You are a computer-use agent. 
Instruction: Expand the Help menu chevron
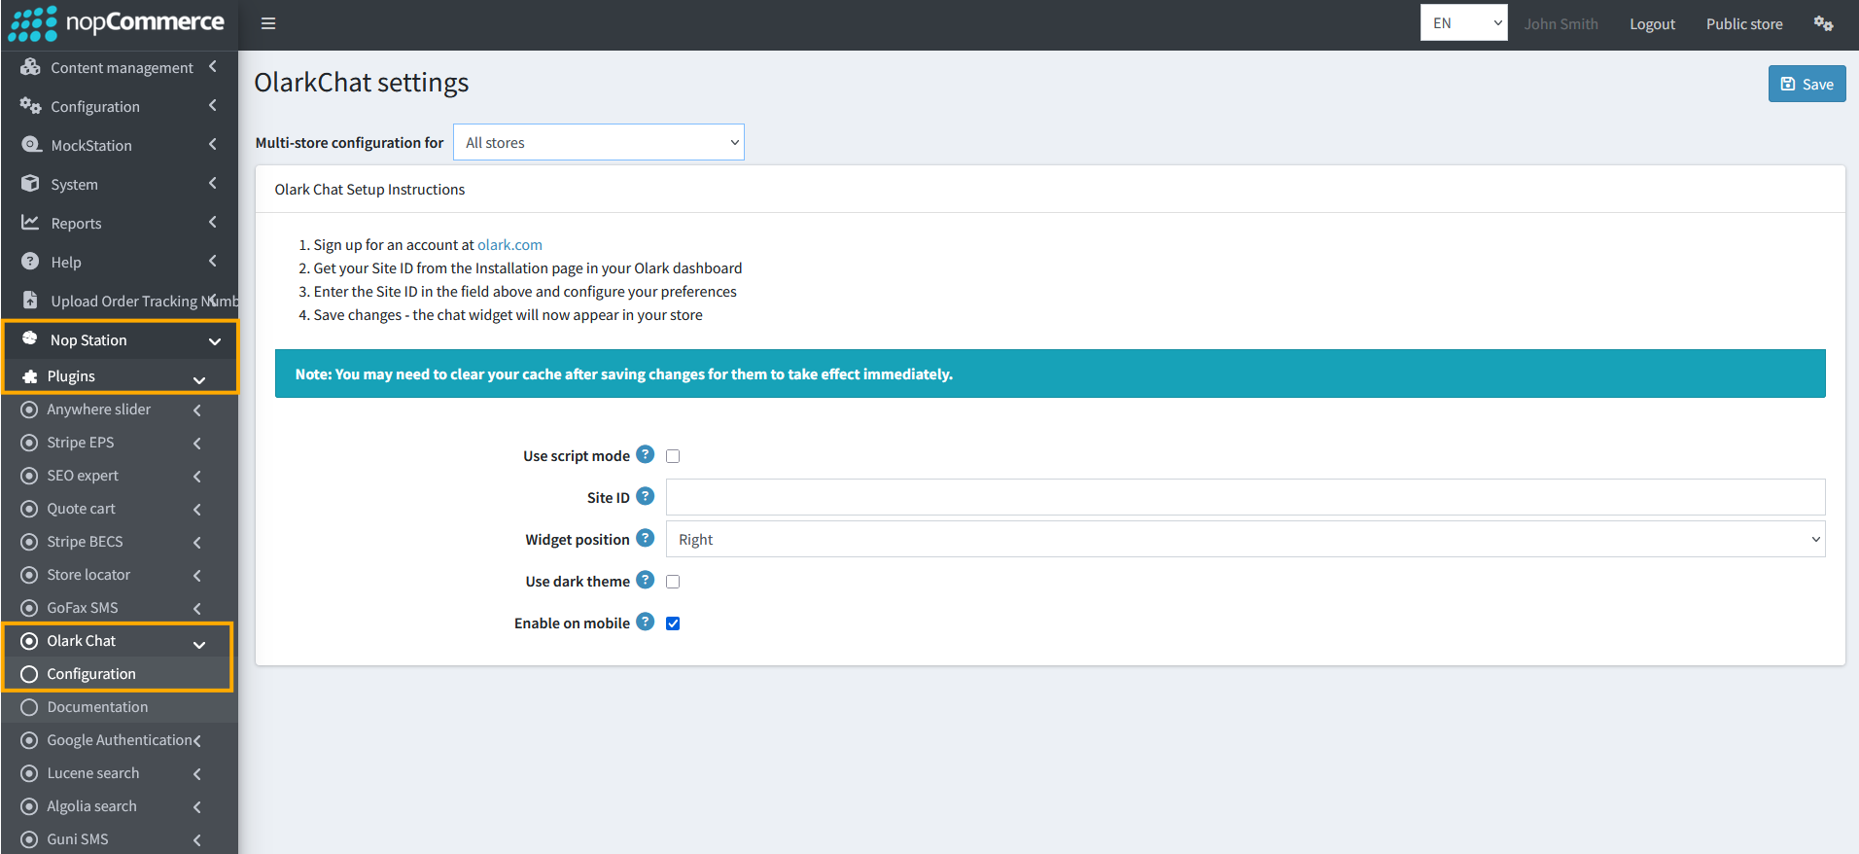tap(213, 261)
